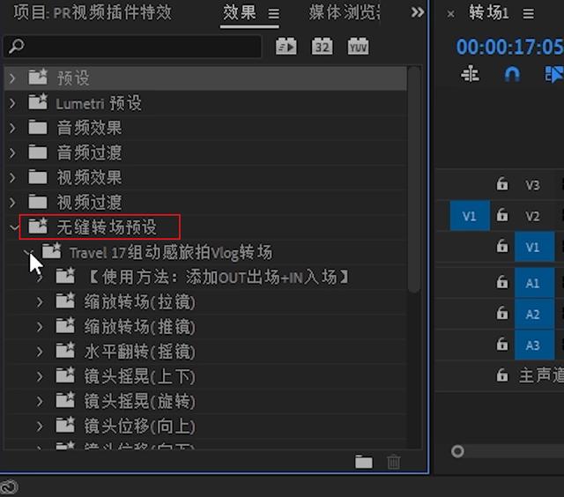Toggle track targeting for A1
This screenshot has width=564, height=497.
pos(534,283)
